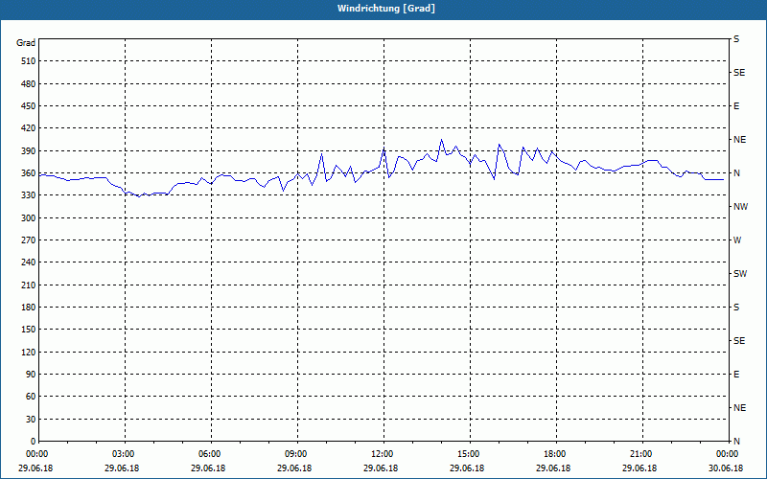Click the 210 degree axis label

pos(29,285)
